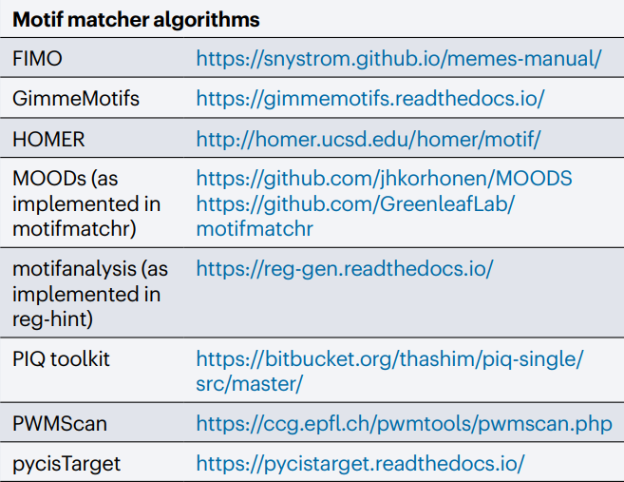Select the PWMScan row label

pyautogui.click(x=60, y=423)
